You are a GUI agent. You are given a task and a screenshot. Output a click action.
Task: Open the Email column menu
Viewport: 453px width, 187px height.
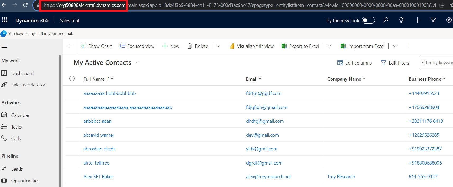(260, 79)
